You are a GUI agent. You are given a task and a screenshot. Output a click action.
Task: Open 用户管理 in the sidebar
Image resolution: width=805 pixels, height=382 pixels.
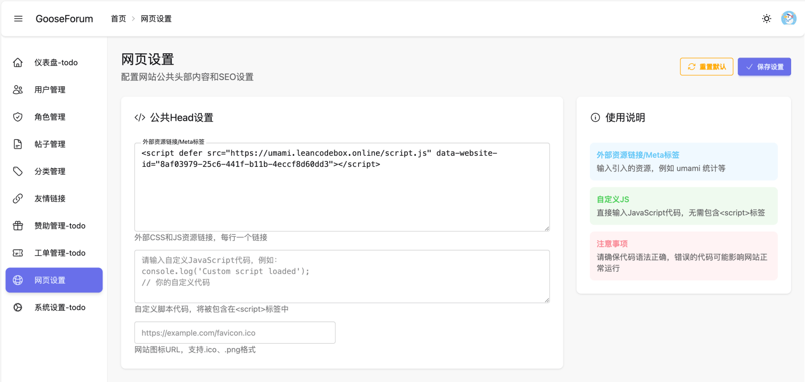54,90
